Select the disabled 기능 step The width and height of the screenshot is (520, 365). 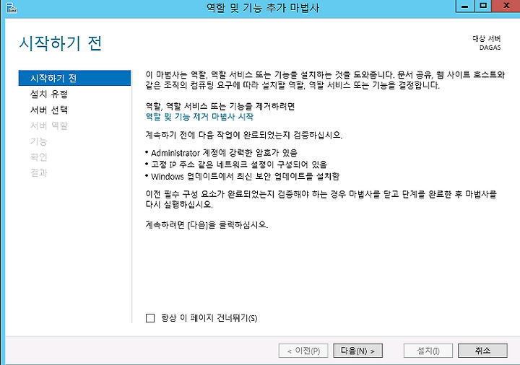tap(39, 141)
